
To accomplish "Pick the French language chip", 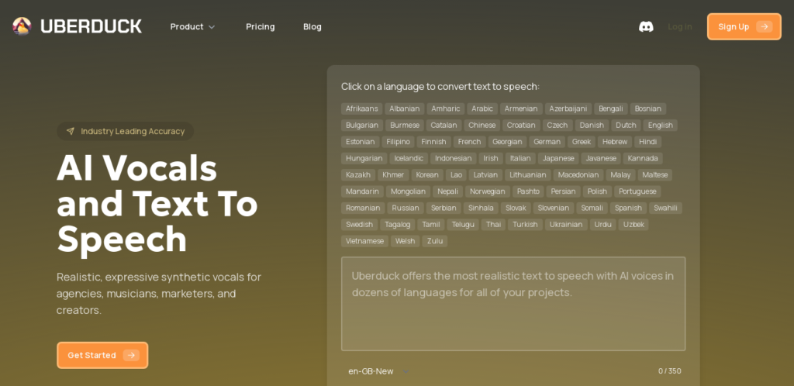I will pyautogui.click(x=469, y=142).
